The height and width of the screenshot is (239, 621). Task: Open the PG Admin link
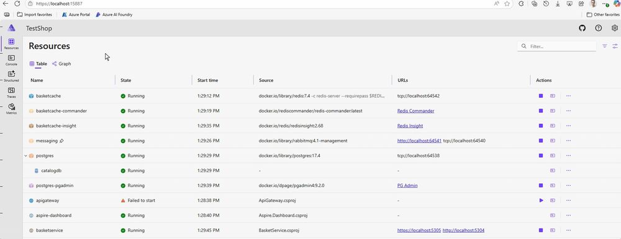(407, 185)
